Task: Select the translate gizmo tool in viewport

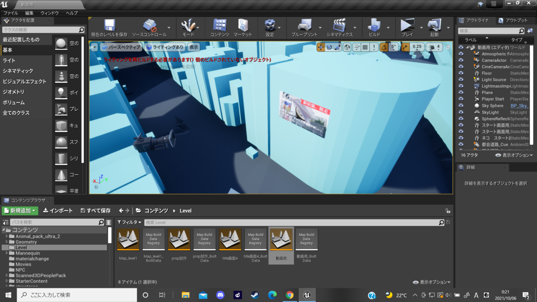Action: click(321, 47)
